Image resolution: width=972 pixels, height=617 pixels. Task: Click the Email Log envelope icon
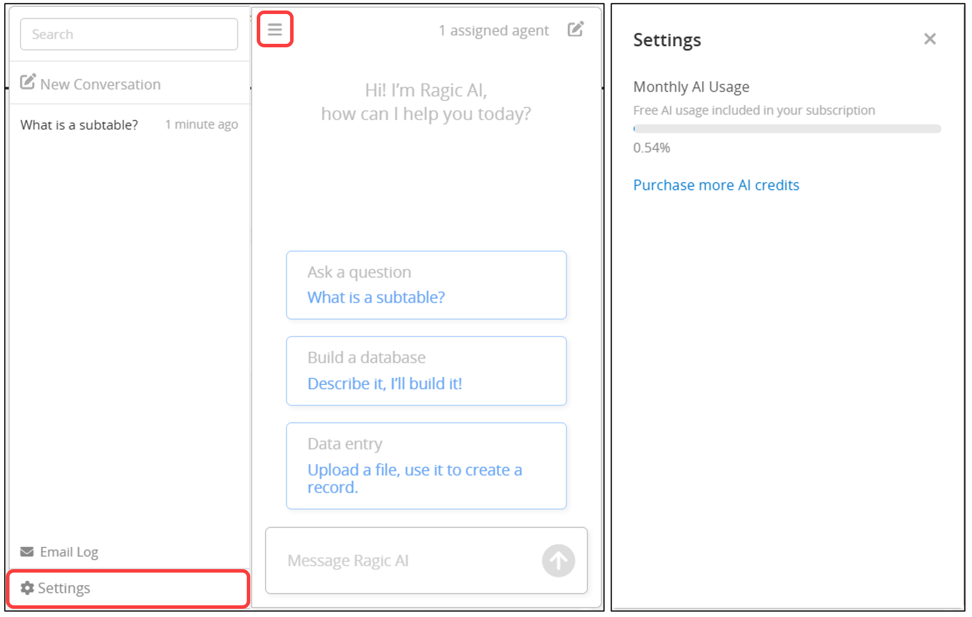coord(27,552)
